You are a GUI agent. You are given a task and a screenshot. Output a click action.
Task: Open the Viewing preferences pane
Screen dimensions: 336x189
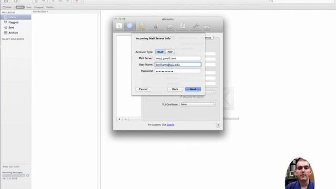point(170,27)
